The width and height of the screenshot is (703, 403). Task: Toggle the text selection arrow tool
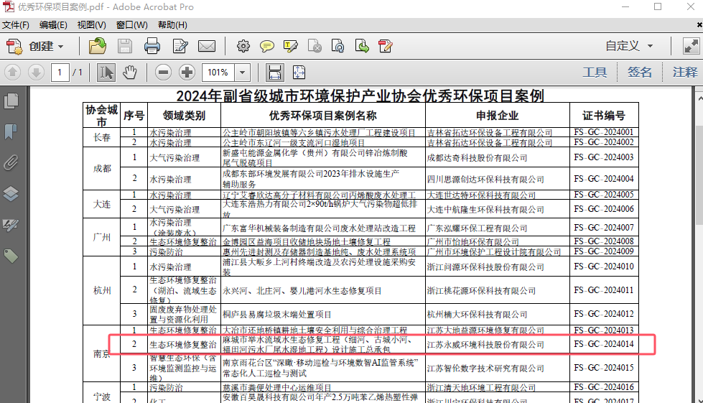(106, 72)
